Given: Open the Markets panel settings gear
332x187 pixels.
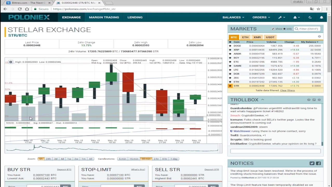Looking at the screenshot, I should tap(319, 37).
